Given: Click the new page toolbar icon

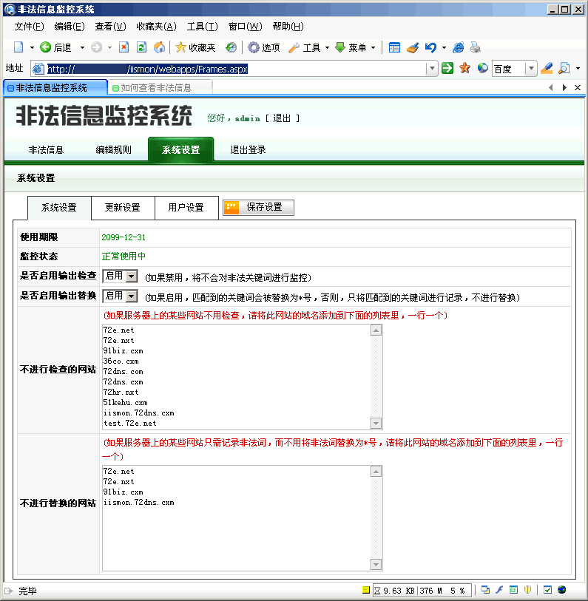Looking at the screenshot, I should pyautogui.click(x=18, y=47).
